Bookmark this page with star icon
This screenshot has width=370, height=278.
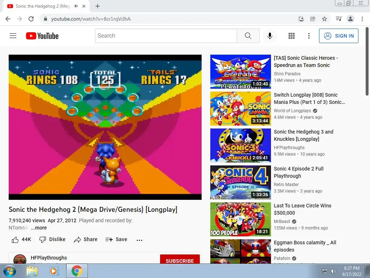pos(324,19)
